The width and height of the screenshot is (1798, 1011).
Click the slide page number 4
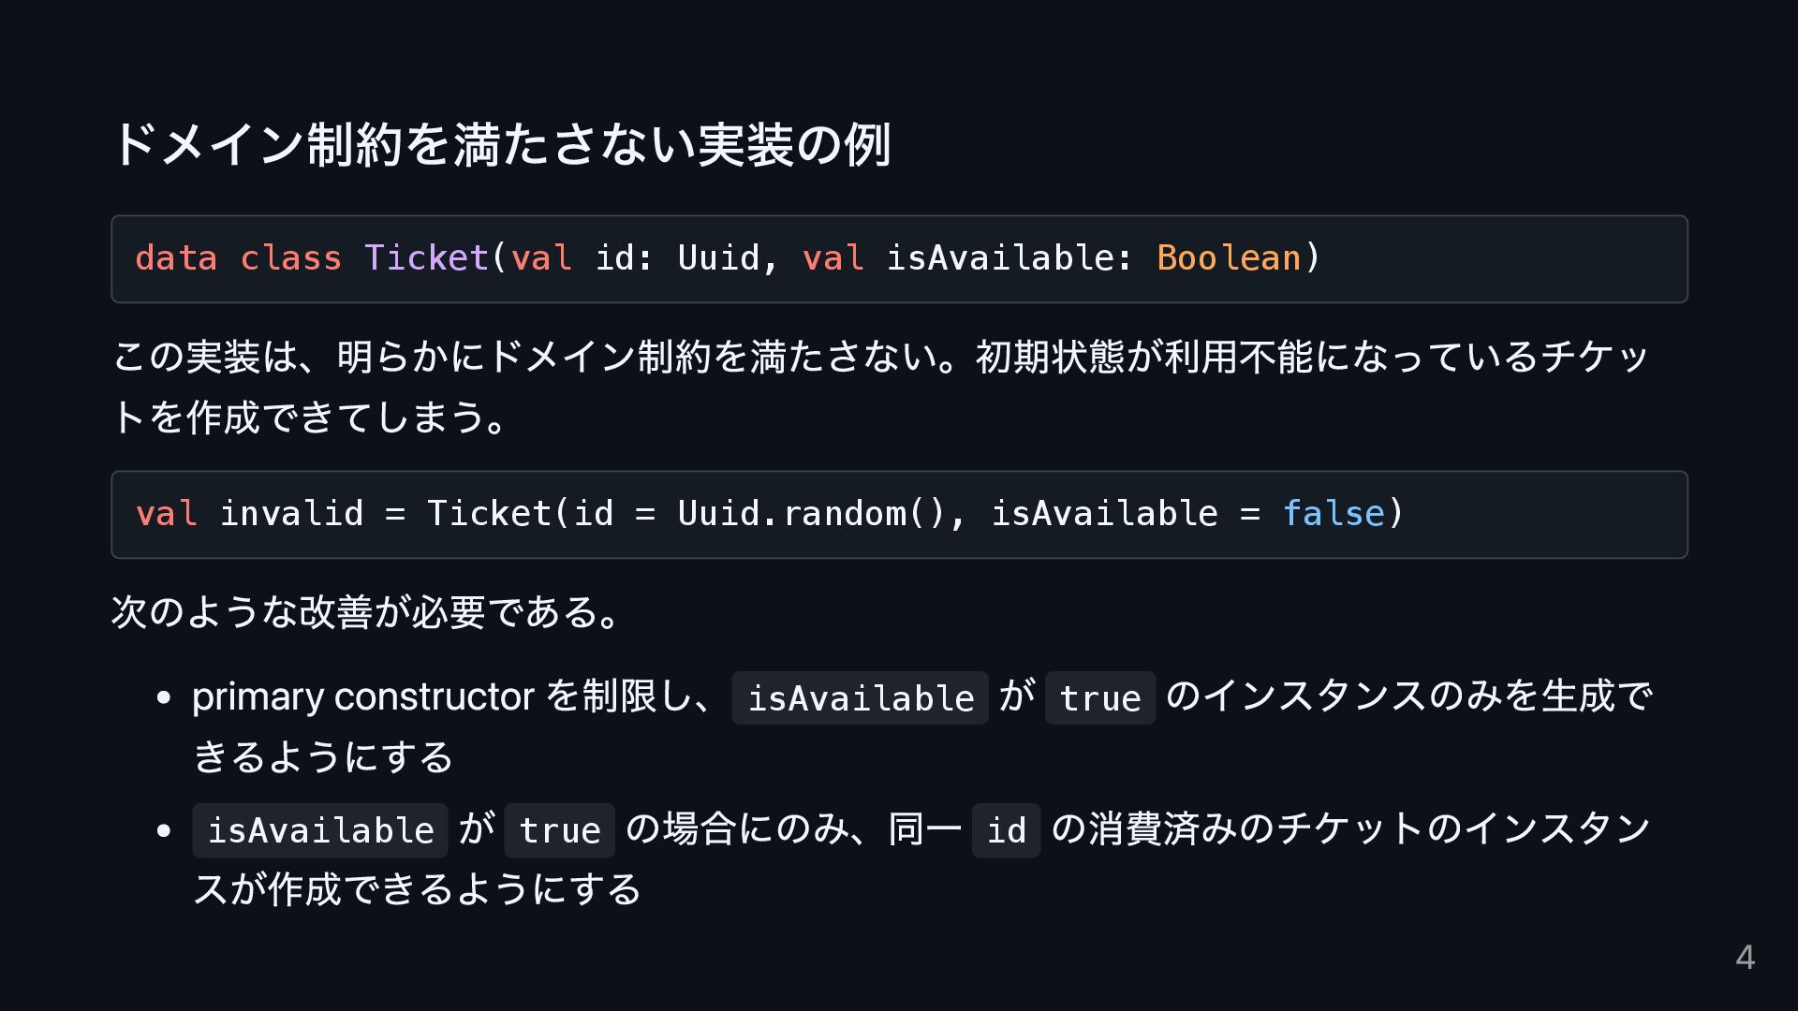tap(1746, 958)
